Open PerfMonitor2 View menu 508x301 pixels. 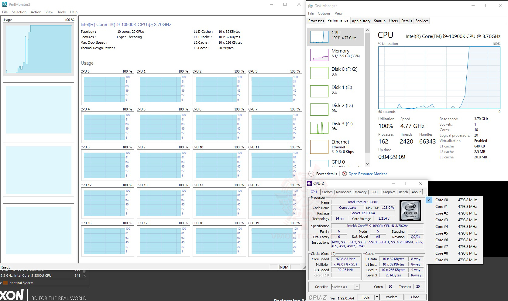49,12
